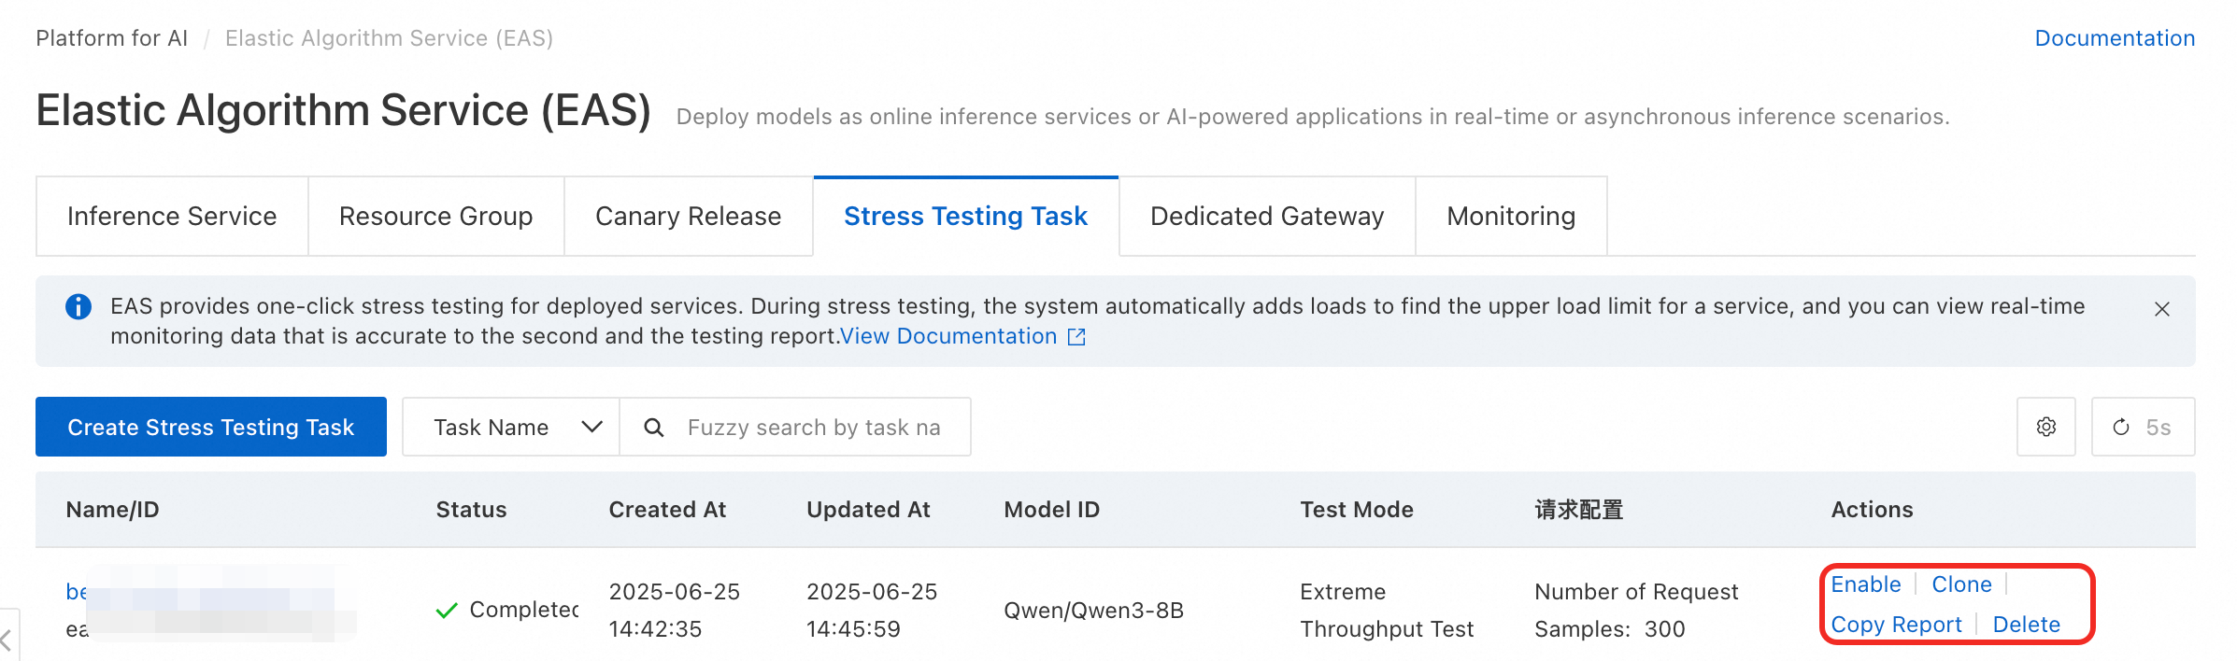The height and width of the screenshot is (661, 2237).
Task: Go to Canary Release tab
Action: point(688,217)
